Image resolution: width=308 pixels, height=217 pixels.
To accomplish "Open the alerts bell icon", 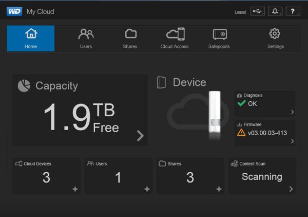I will (275, 11).
